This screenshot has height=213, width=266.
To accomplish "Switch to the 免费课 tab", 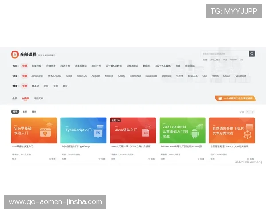I will tap(24, 99).
